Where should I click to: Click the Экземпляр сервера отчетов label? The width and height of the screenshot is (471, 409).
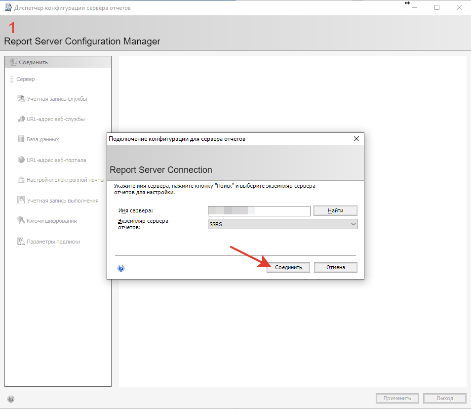pos(143,224)
